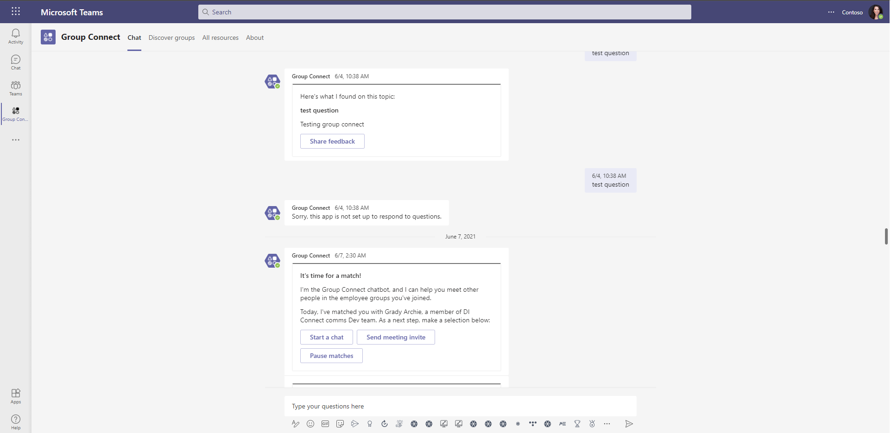
Task: Open the emoji picker
Action: pos(310,424)
